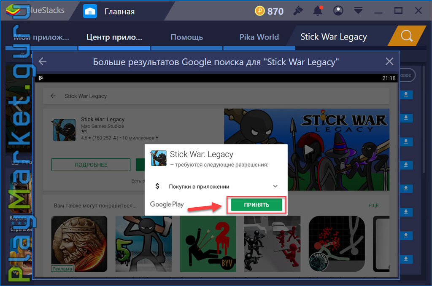Viewport: 432px width, 286px height.
Task: Go back with the popup back arrow
Action: tap(43, 61)
